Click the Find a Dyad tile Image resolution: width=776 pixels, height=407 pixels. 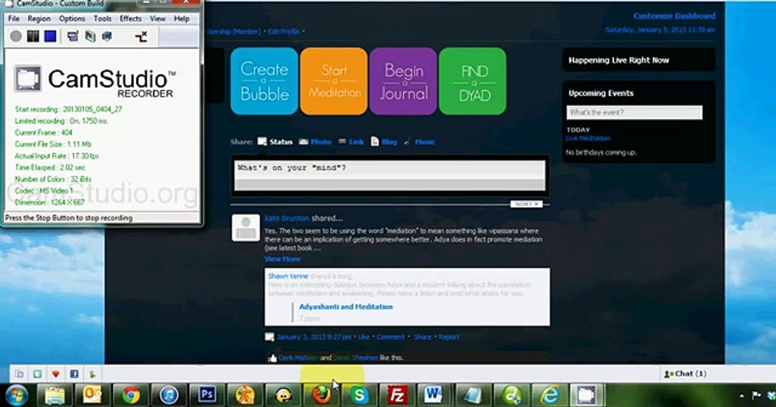pyautogui.click(x=473, y=81)
